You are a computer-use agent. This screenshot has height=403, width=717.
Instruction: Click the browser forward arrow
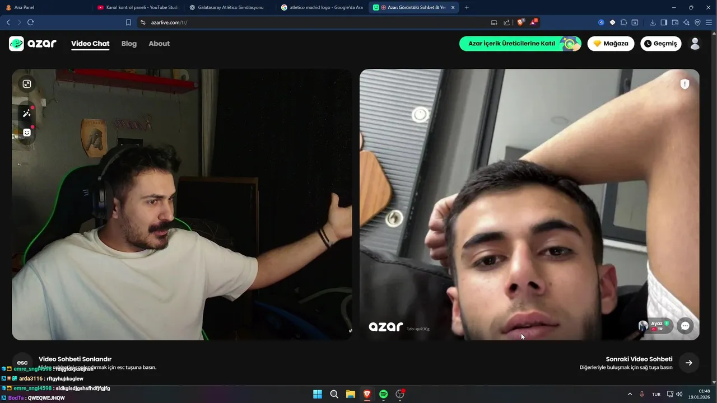tap(19, 22)
